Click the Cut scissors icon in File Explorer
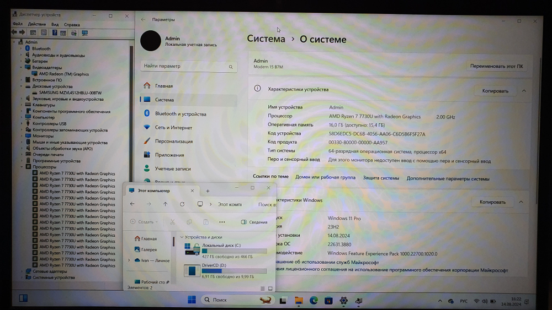This screenshot has height=310, width=552. 172,222
